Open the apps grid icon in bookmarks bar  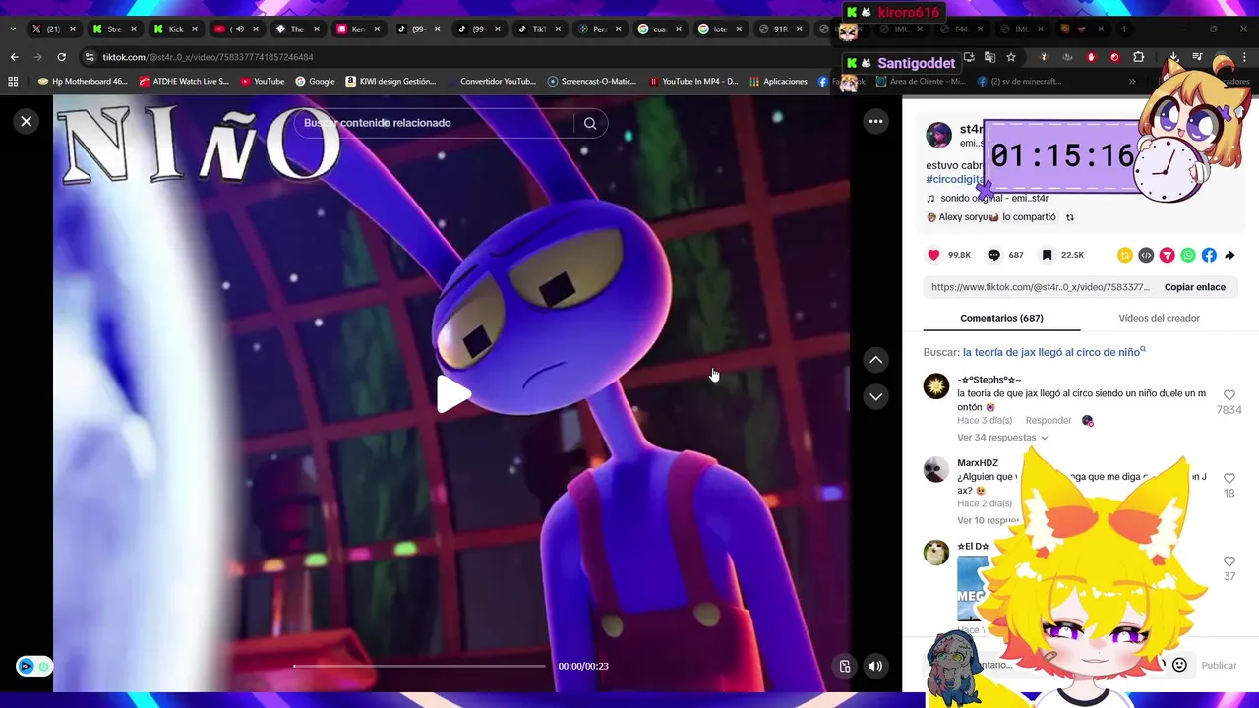tap(13, 82)
